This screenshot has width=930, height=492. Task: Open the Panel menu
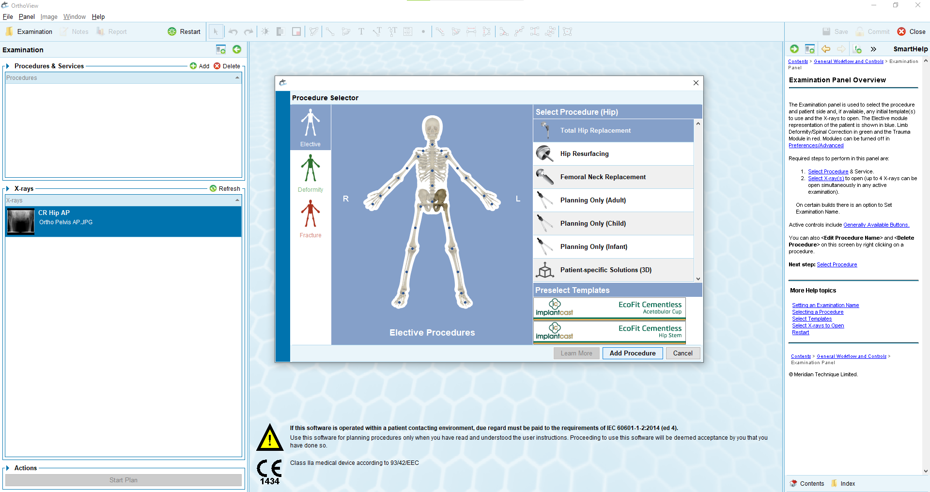[27, 16]
